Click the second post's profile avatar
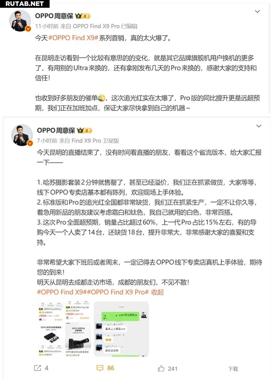Image resolution: width=273 pixels, height=382 pixels. click(22, 135)
